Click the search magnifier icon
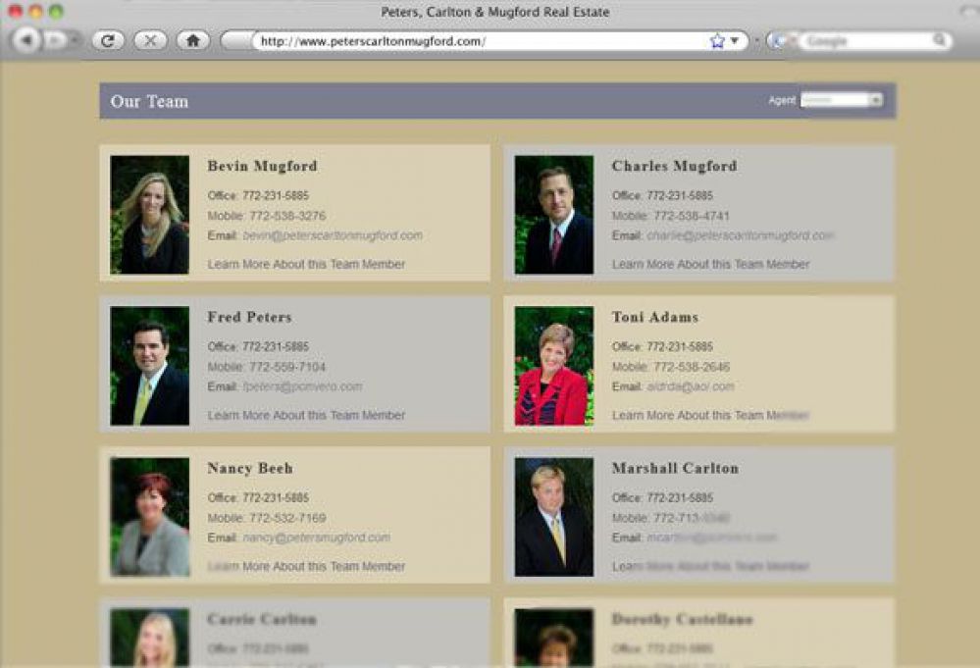The width and height of the screenshot is (980, 668). point(940,40)
